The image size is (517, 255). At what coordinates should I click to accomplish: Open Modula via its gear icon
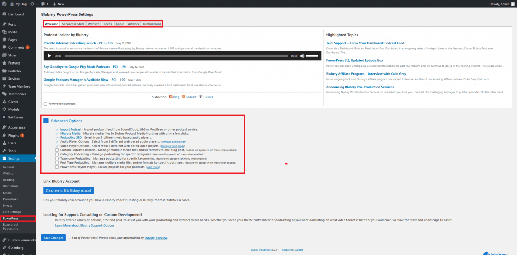pyautogui.click(x=4, y=109)
